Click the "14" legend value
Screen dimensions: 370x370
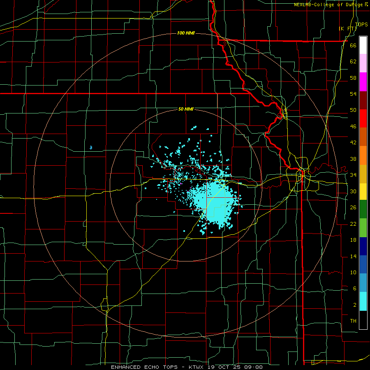(x=353, y=256)
